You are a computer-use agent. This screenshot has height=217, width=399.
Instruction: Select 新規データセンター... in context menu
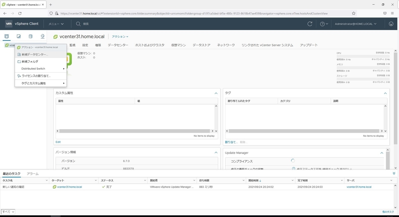pyautogui.click(x=41, y=54)
